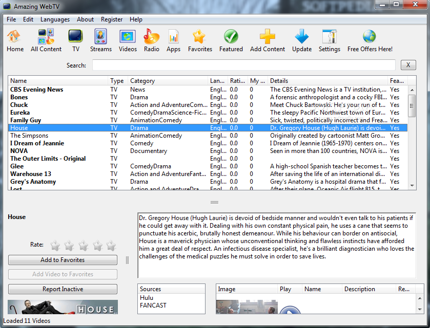This screenshot has height=328, width=430.
Task: Click the video preview thumbnail
Action: (x=247, y=307)
